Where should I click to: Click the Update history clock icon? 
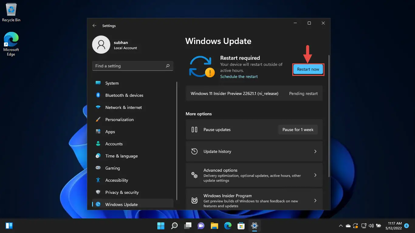click(x=194, y=151)
